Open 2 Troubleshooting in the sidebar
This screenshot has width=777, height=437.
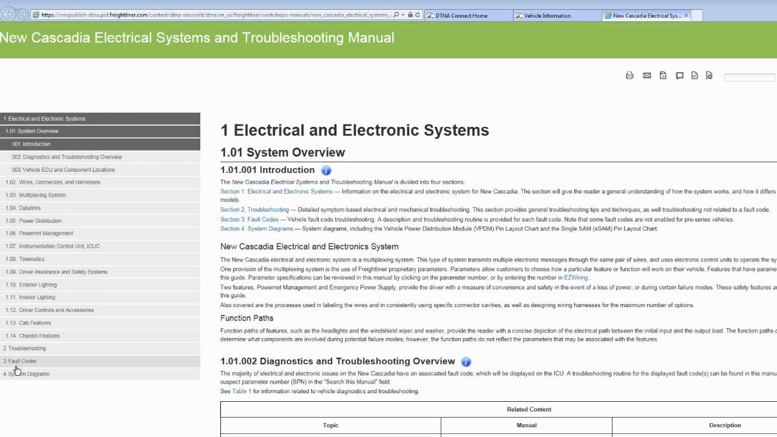[100, 348]
